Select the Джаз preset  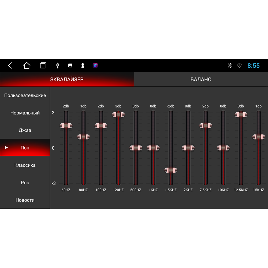25,130
